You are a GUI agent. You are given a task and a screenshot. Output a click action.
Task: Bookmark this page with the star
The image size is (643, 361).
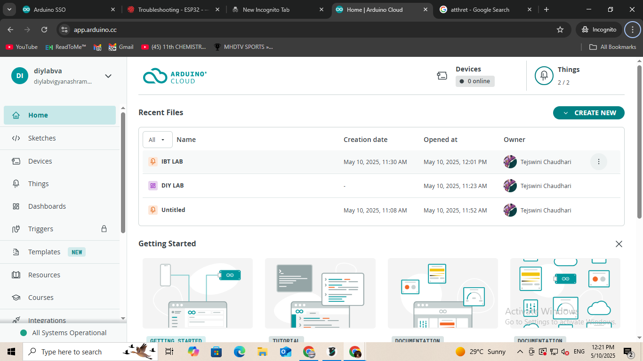(560, 30)
